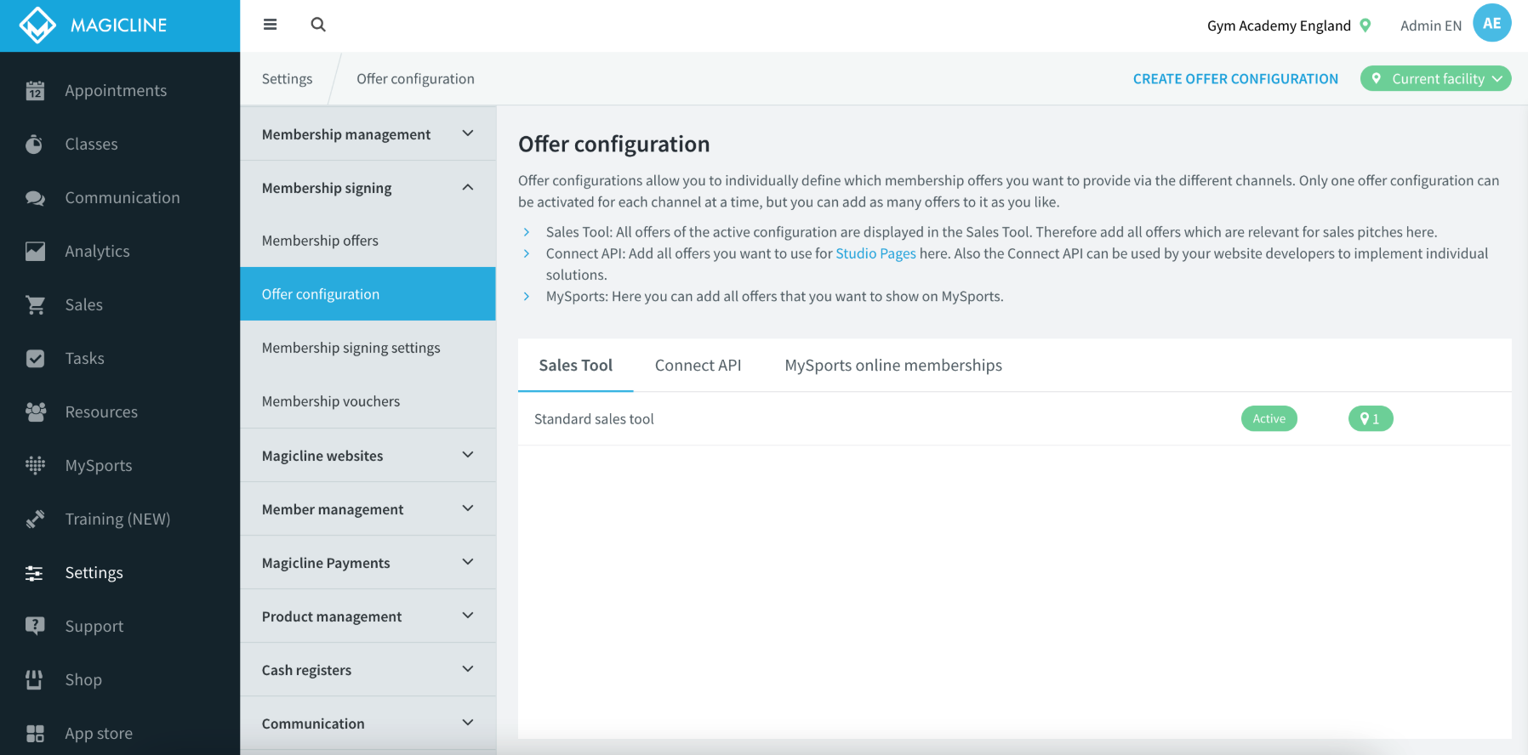Switch to the Connect API tab
This screenshot has height=755, width=1528.
(x=698, y=366)
